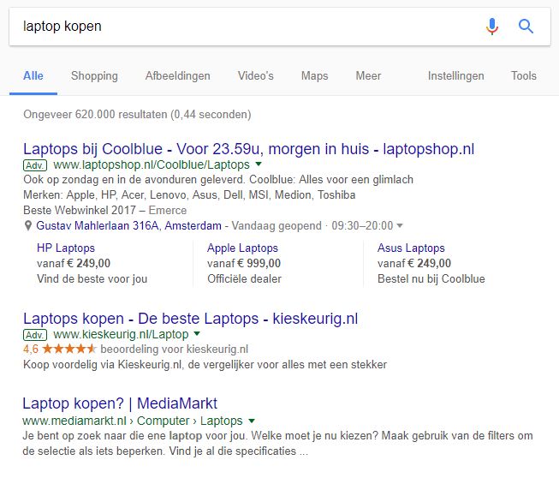Image resolution: width=559 pixels, height=478 pixels.
Task: Click 'Ook op zondag en in de avonduren' line
Action: [218, 179]
